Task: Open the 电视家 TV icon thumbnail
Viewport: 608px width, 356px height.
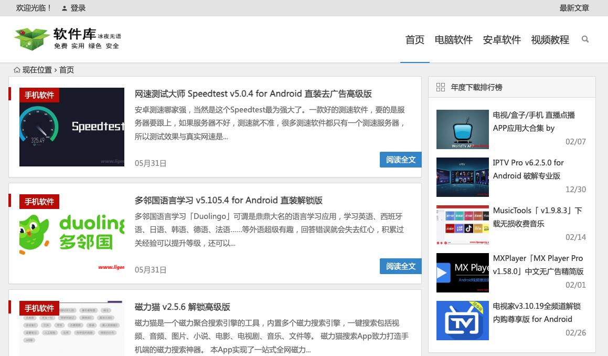Action: 463,320
